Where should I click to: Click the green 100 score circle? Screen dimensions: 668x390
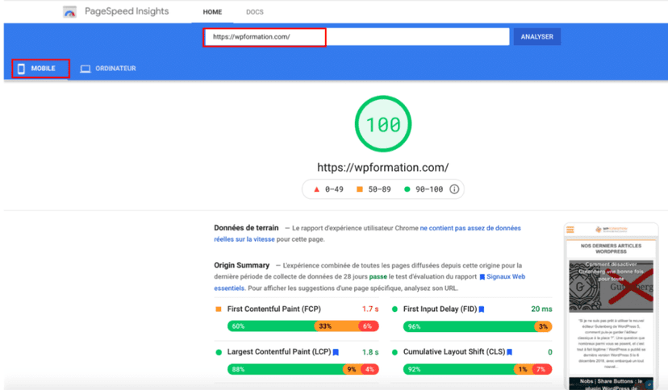[382, 125]
